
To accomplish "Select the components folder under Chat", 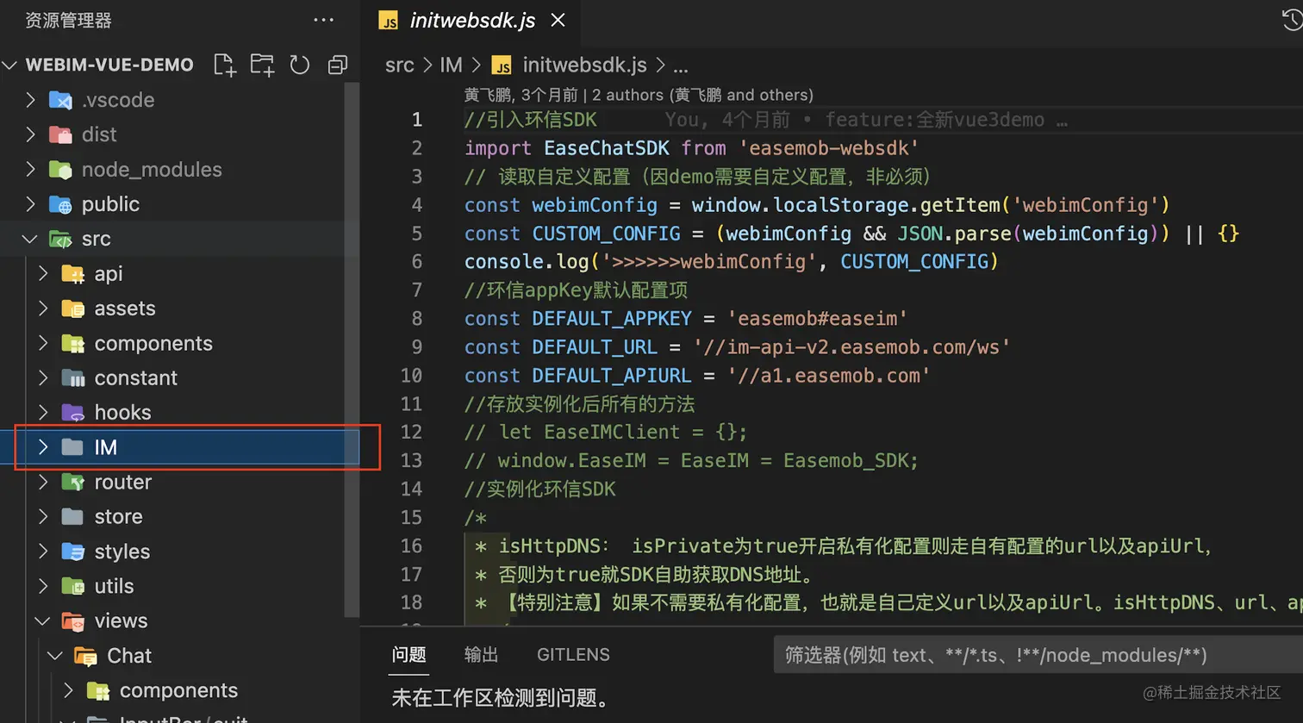I will pos(179,691).
